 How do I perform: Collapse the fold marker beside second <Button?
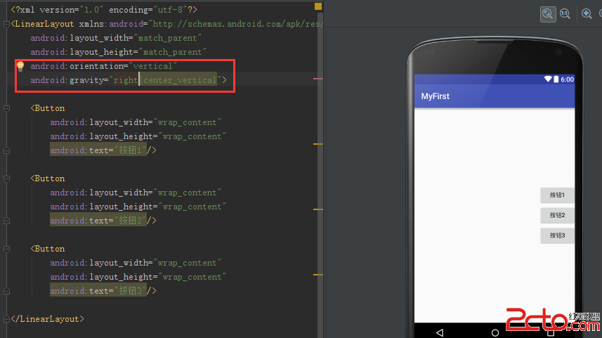tap(6, 179)
